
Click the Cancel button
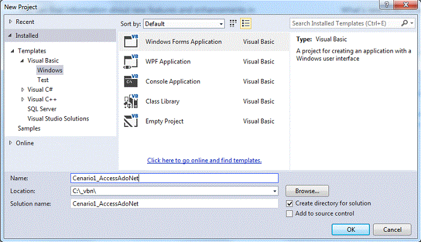pyautogui.click(x=392, y=229)
